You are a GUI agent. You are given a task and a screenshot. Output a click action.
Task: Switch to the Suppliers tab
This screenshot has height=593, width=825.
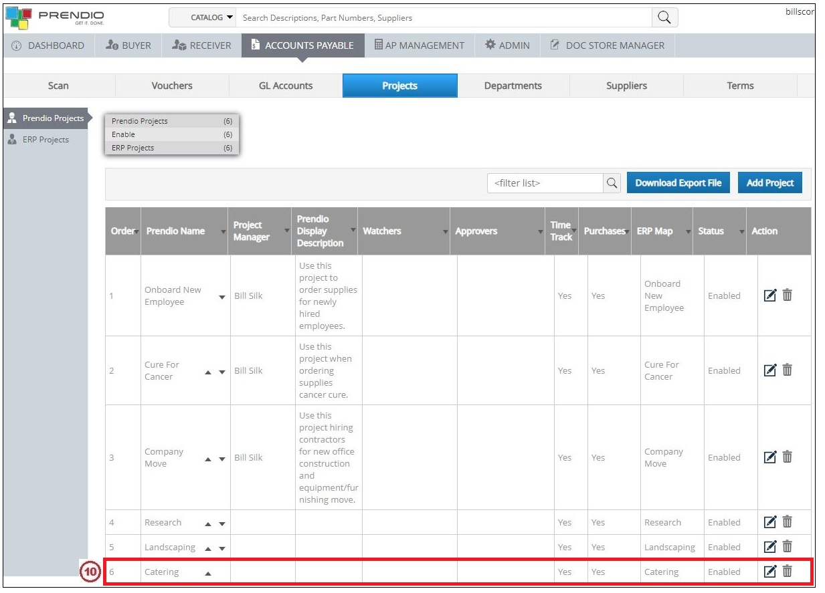coord(626,86)
